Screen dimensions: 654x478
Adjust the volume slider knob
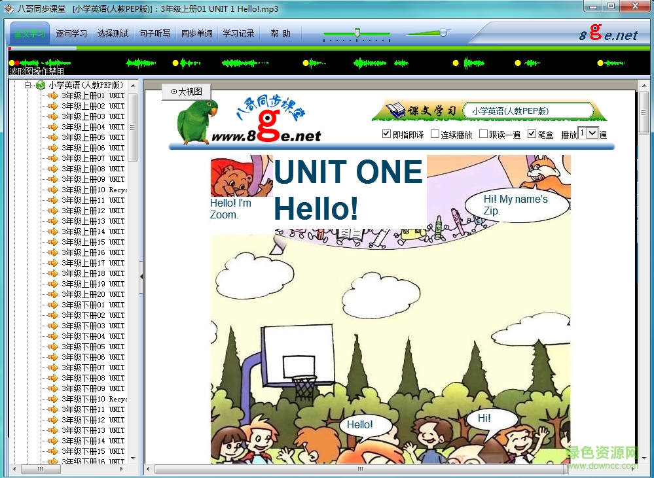443,33
